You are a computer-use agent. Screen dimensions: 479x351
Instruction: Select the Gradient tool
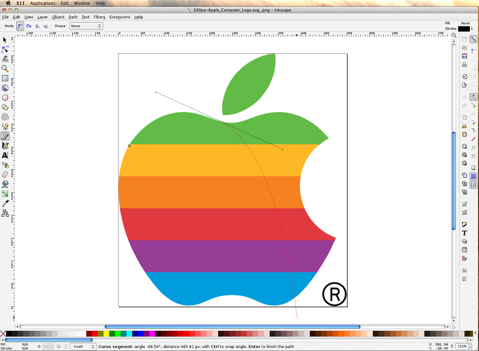point(5,194)
